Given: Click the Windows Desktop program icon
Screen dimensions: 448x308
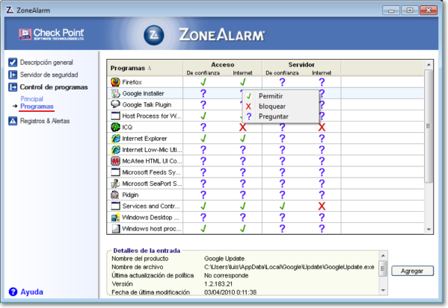Looking at the screenshot, I should 115,218.
